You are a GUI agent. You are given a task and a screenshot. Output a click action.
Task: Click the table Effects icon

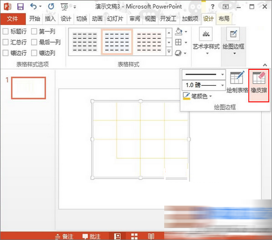[179, 53]
